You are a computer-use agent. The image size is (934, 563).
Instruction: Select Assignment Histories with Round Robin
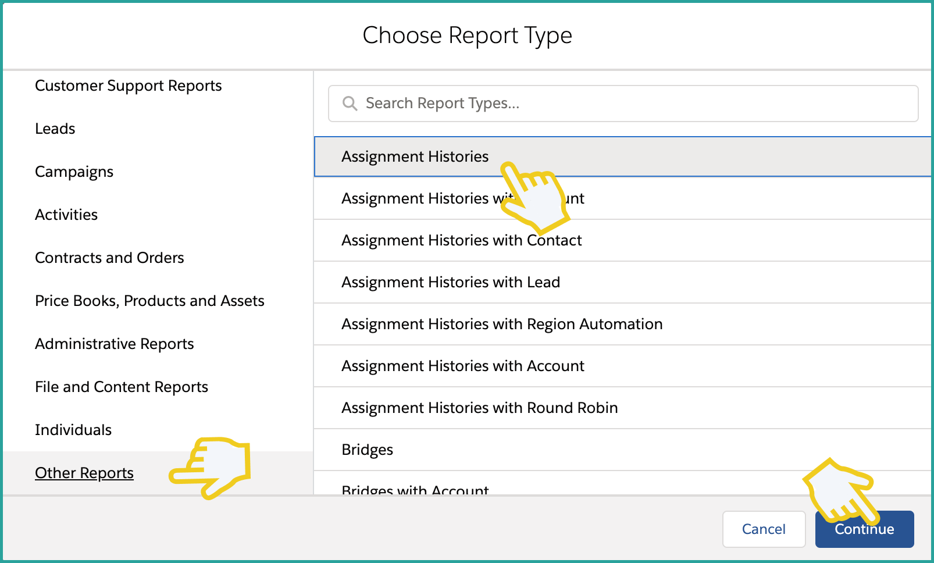point(623,408)
